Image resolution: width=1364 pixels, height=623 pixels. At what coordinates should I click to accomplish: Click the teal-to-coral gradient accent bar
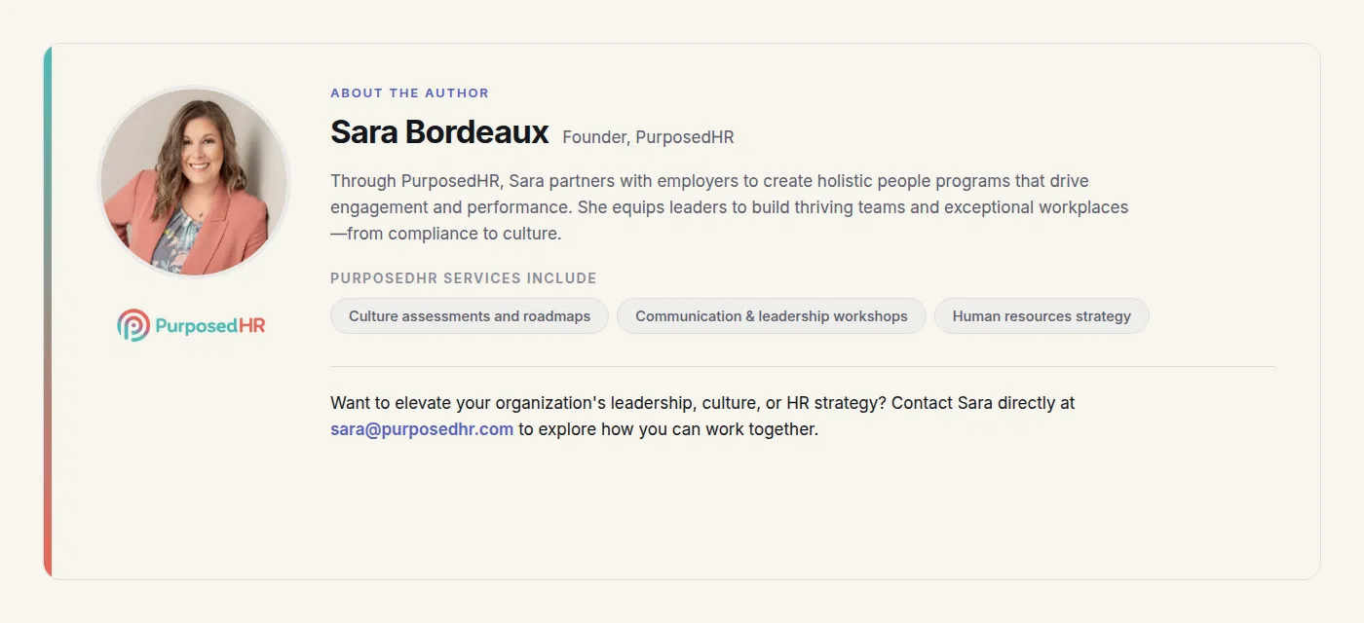[48, 311]
